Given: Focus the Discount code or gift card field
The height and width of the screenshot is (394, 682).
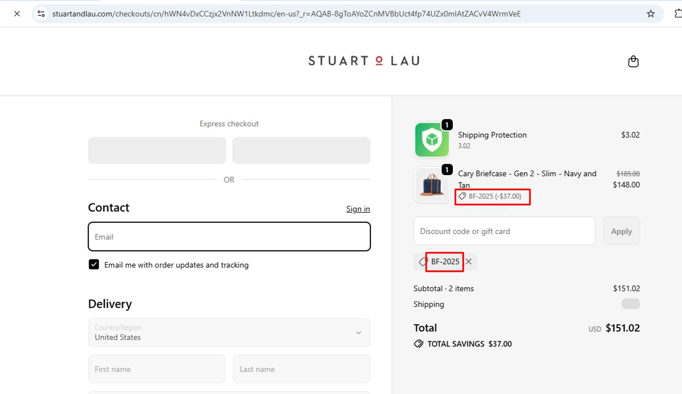Looking at the screenshot, I should point(504,231).
